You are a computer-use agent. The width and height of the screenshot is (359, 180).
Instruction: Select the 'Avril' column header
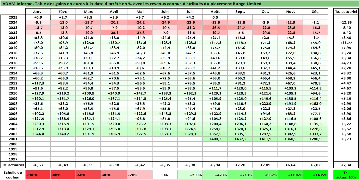point(114,12)
